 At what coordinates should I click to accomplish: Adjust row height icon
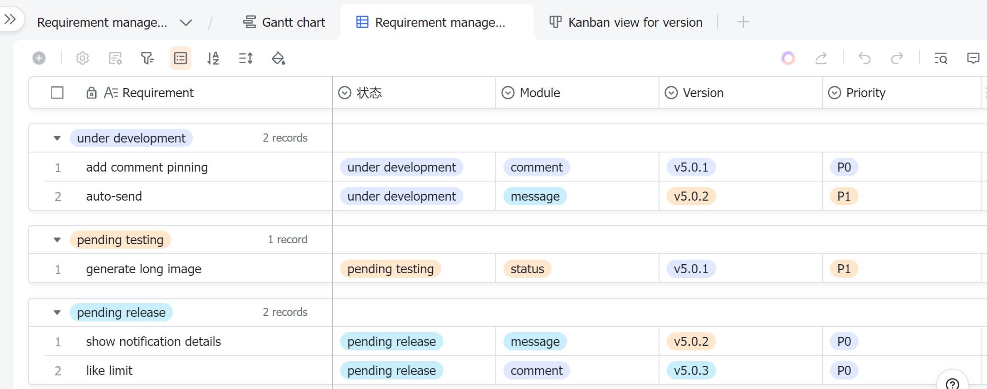(245, 58)
